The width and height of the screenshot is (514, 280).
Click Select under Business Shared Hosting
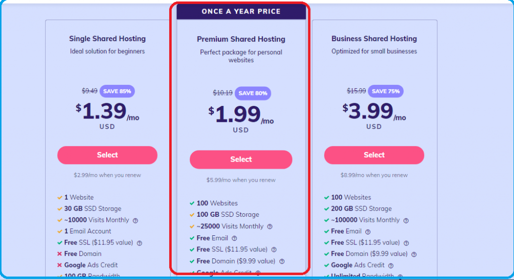click(374, 155)
